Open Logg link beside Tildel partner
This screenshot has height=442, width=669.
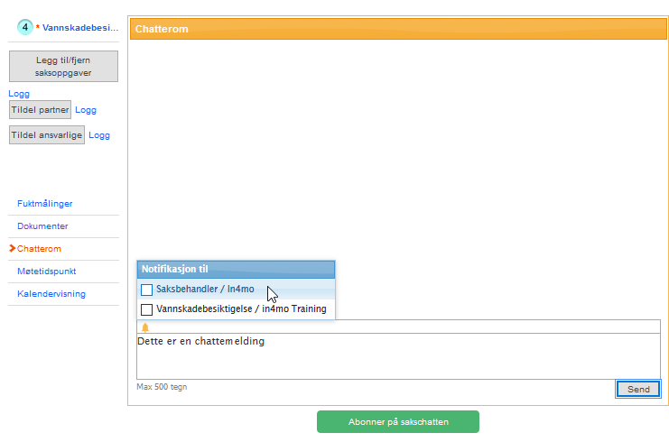click(86, 110)
